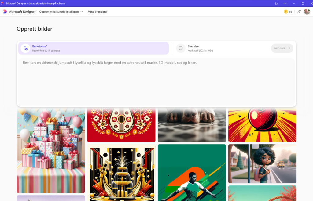Click the 'Microsoft Designer' home link text
Image resolution: width=313 pixels, height=201 pixels.
click(x=22, y=12)
